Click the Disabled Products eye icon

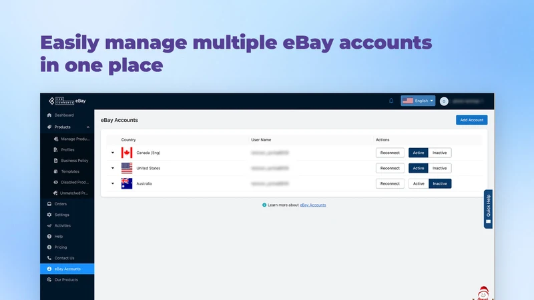[56, 182]
